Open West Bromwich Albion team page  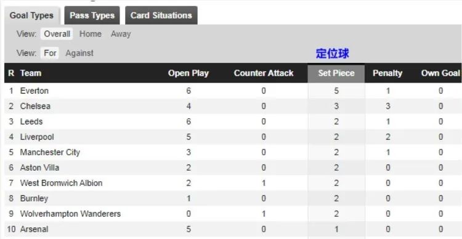point(61,183)
